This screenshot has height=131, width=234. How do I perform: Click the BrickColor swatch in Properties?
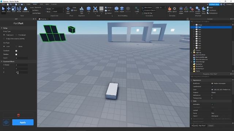click(212, 83)
